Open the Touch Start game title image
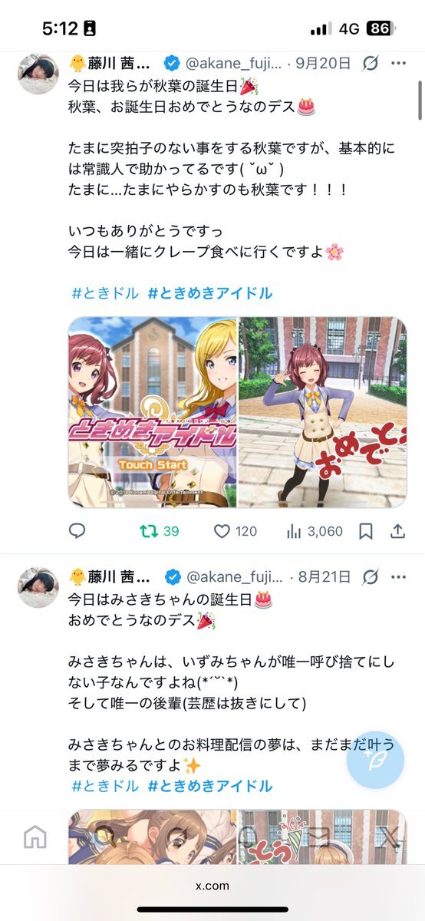Screen dimensions: 425x921 click(153, 412)
